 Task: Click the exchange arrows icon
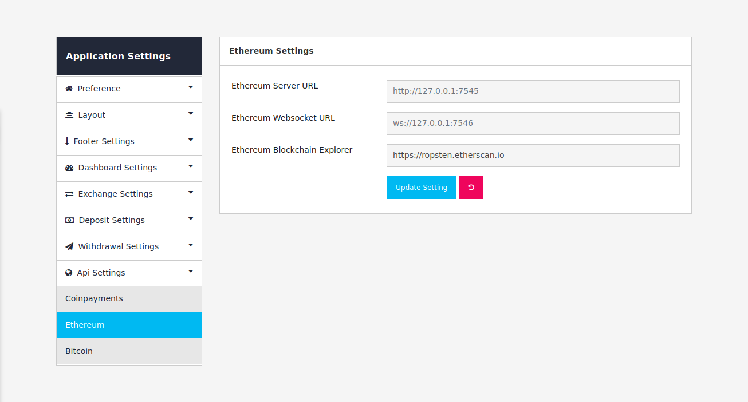coord(69,194)
